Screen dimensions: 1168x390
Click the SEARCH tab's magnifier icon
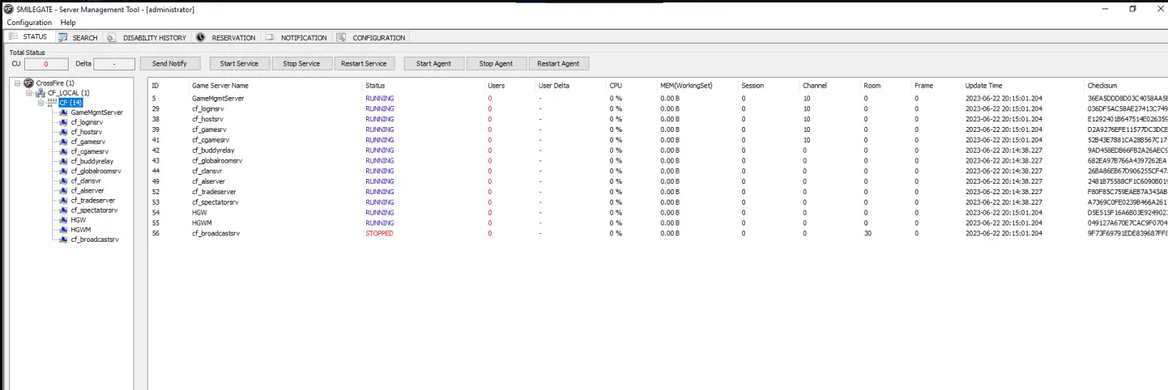coord(63,37)
